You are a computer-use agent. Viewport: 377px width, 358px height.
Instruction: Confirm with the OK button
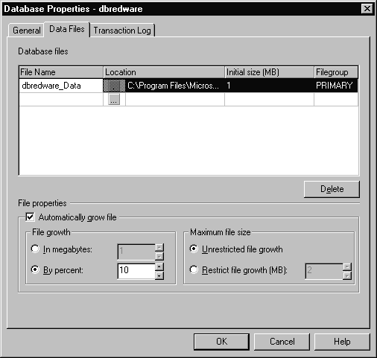tap(221, 342)
